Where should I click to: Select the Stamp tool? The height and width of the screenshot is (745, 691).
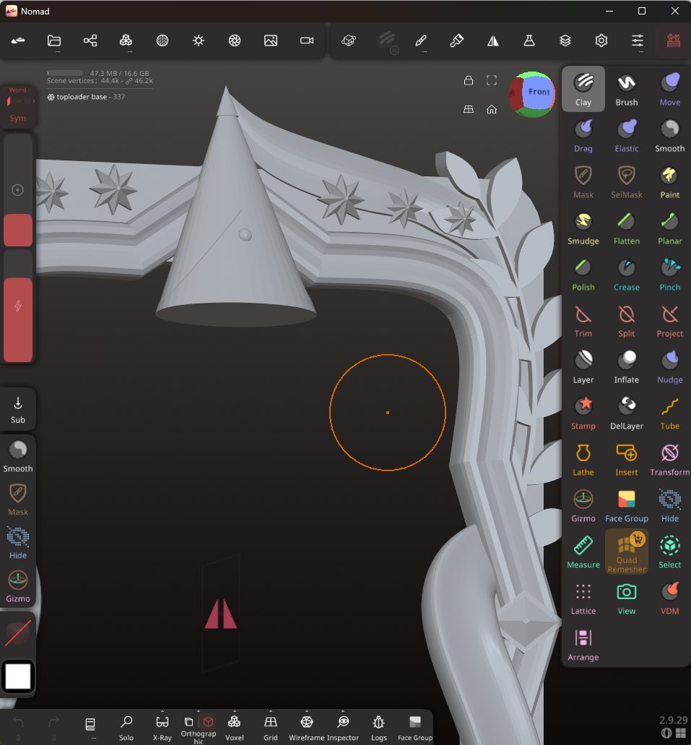[583, 413]
